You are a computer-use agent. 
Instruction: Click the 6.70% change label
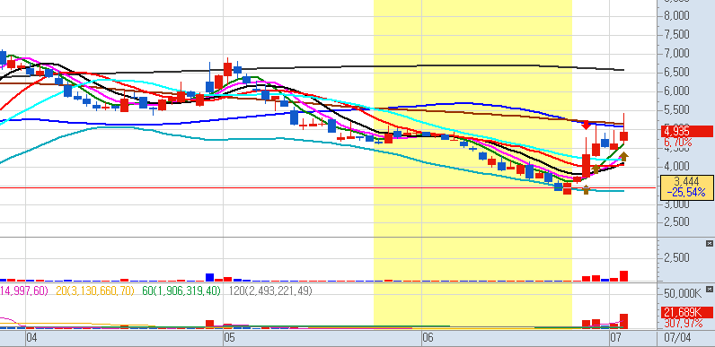pos(678,143)
